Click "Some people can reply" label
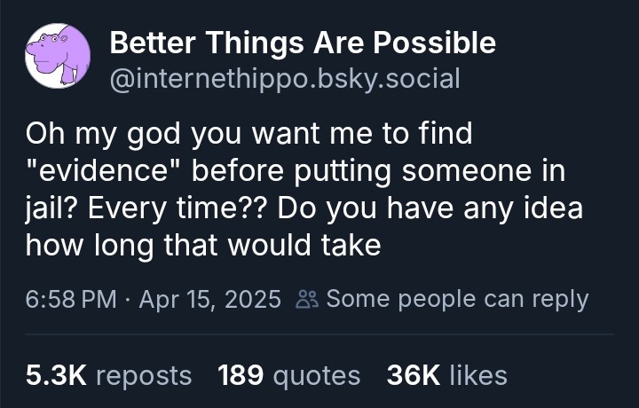 pyautogui.click(x=457, y=299)
